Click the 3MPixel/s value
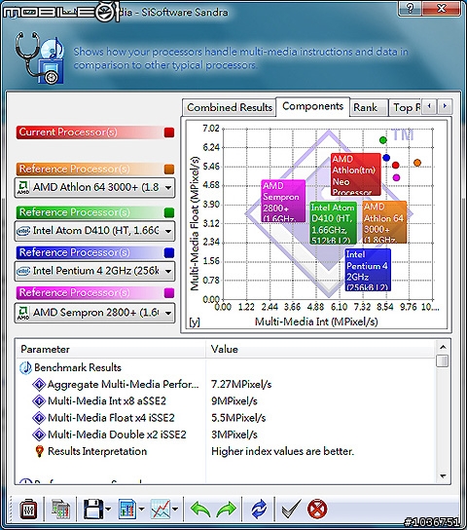The image size is (467, 530). pyautogui.click(x=234, y=435)
